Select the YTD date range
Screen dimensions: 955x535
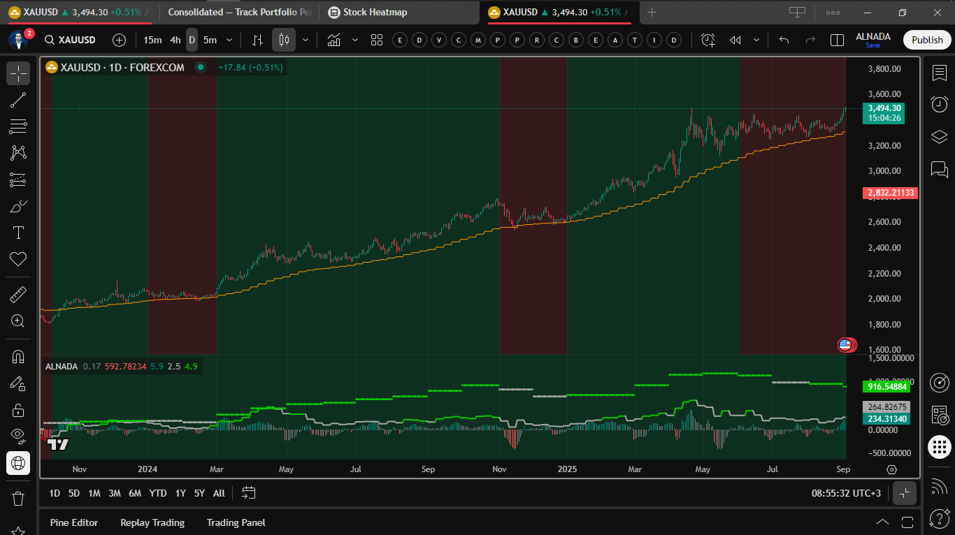pyautogui.click(x=158, y=493)
